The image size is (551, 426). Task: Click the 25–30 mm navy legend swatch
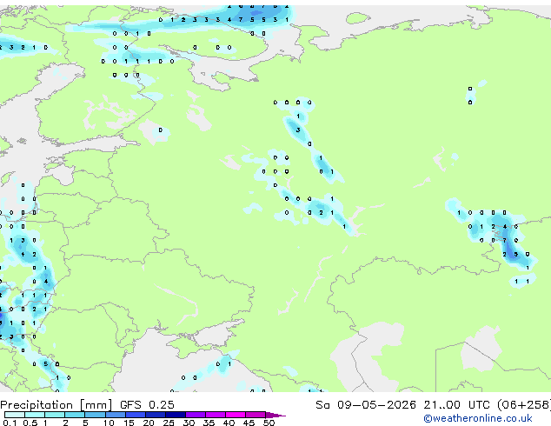[x=176, y=415]
